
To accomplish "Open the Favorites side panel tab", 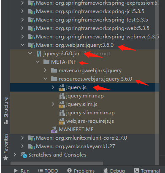I will 6,147.
